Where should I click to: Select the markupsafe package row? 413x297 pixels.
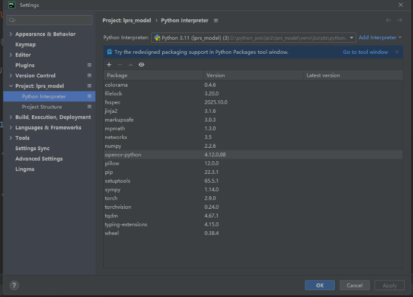pos(253,120)
